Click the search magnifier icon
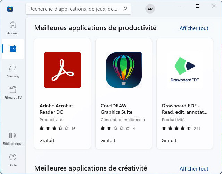 point(125,9)
